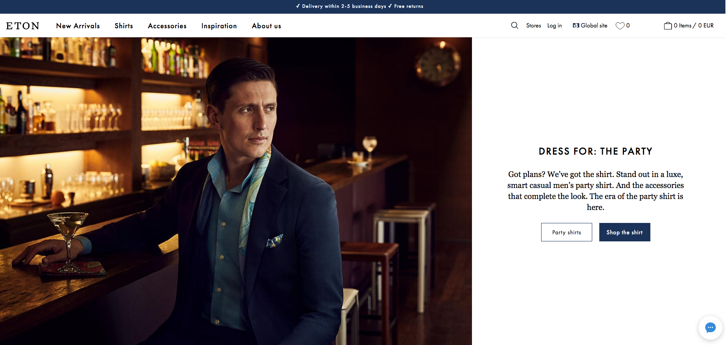727x345 pixels.
Task: Click the Shop the shirt button
Action: point(624,232)
